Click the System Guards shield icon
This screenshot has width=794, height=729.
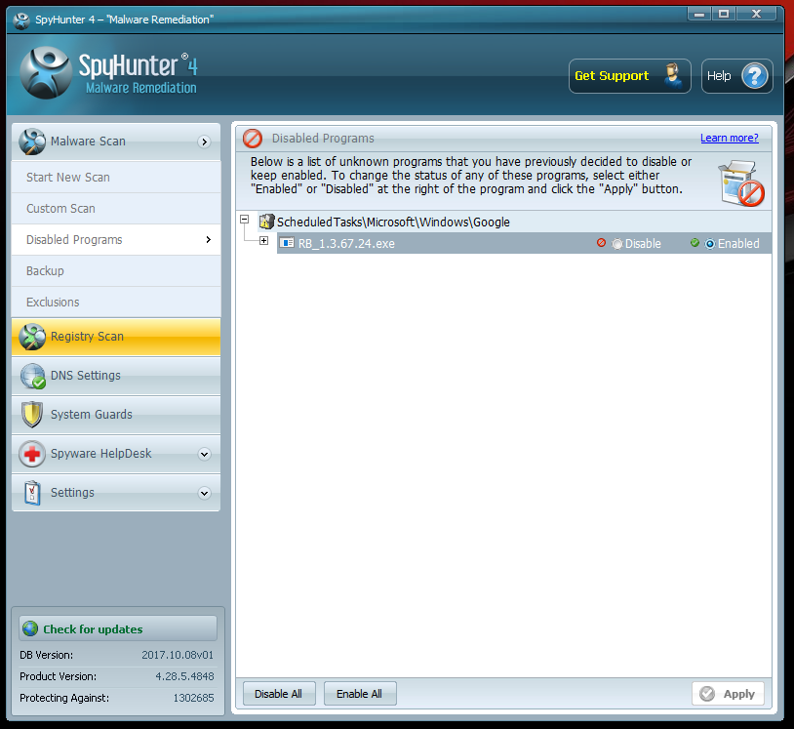[32, 415]
